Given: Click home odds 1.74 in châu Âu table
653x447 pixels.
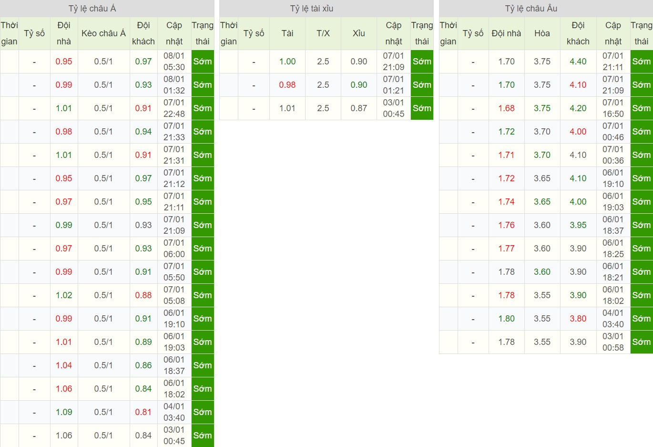Looking at the screenshot, I should click(506, 202).
